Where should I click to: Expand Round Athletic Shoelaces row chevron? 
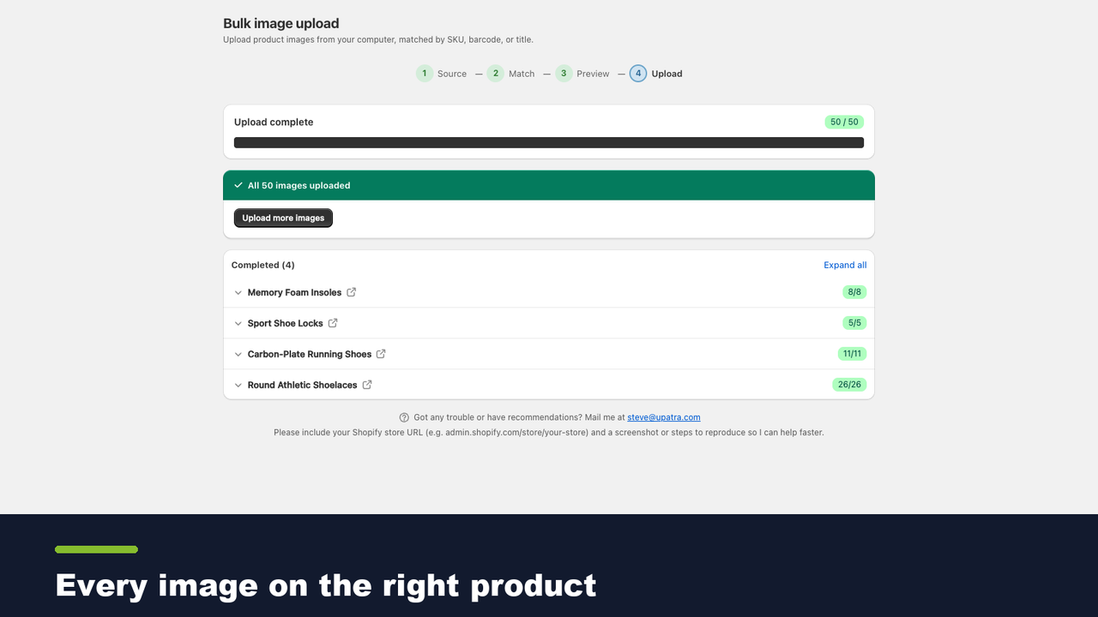[238, 386]
